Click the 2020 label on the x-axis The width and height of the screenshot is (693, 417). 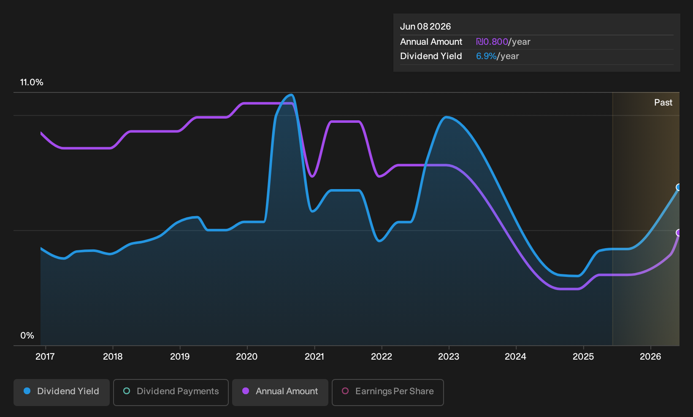click(246, 357)
